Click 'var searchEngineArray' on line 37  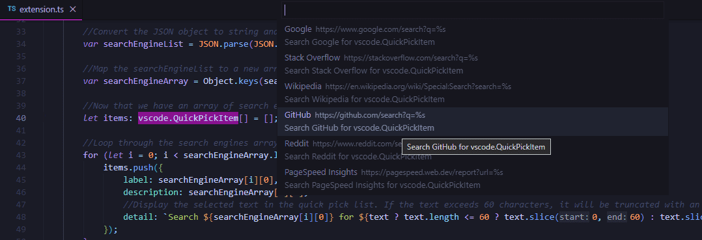point(135,81)
